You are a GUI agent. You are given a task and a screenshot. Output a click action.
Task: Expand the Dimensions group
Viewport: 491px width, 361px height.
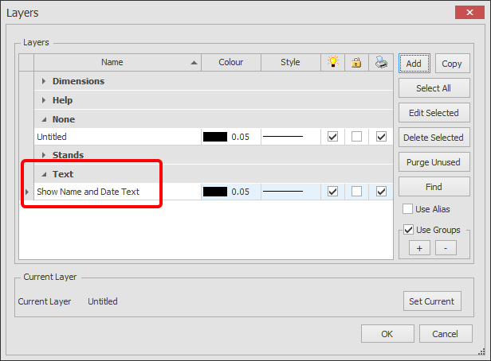coord(44,81)
